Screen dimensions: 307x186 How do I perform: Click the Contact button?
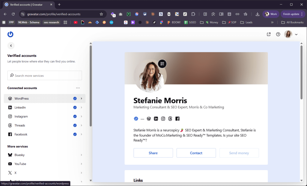click(196, 153)
